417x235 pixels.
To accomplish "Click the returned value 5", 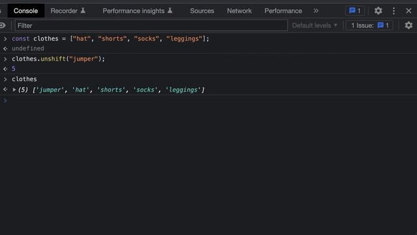I will coord(14,69).
